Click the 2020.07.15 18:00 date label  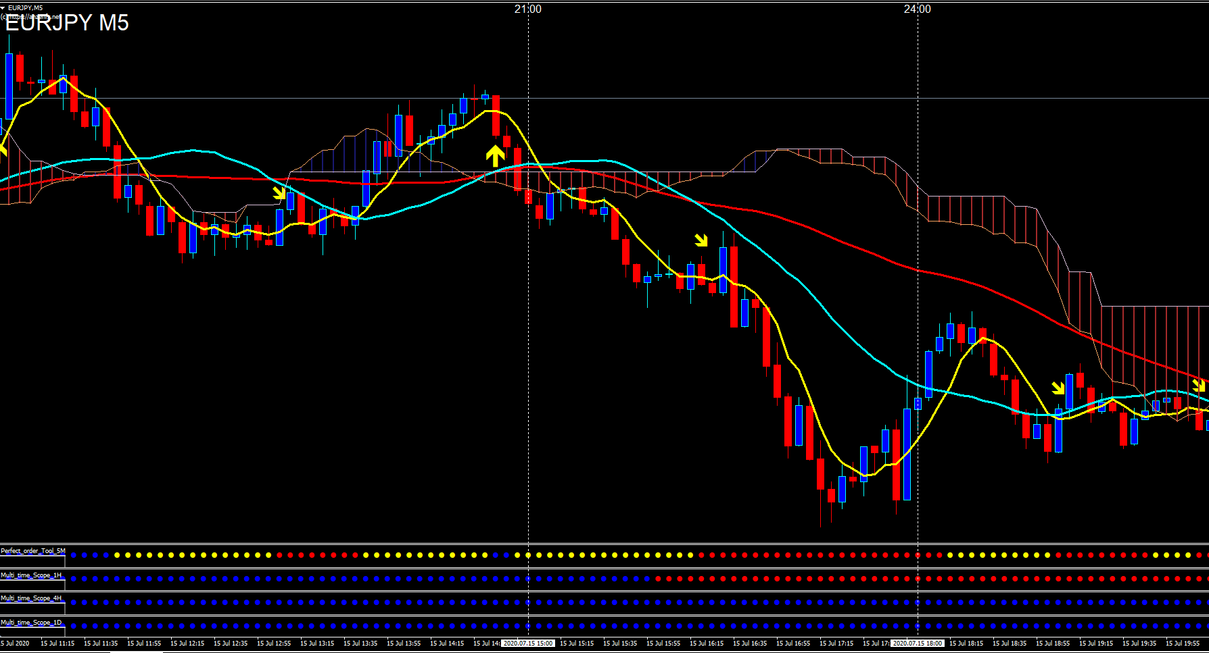point(917,644)
